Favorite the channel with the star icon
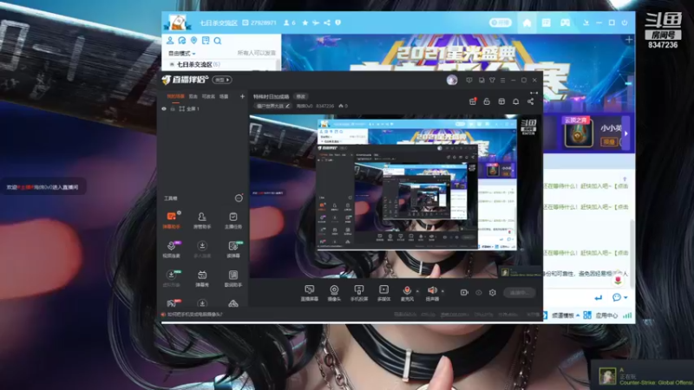The width and height of the screenshot is (694, 390). click(305, 23)
